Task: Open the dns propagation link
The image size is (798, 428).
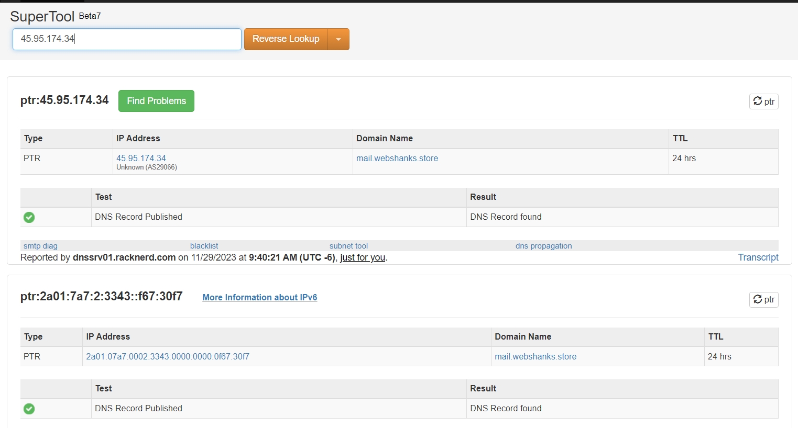Action: [543, 246]
